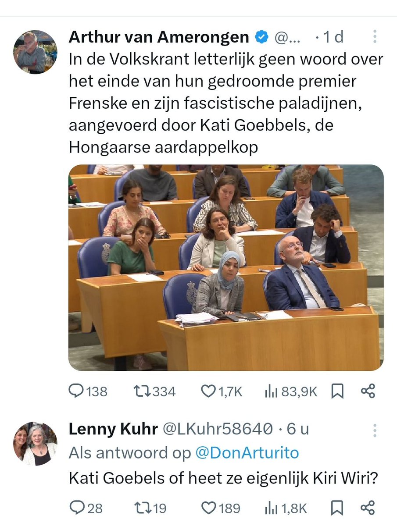Bookmark Arthur van Amerongen's tweet
397x526 pixels.
pos(337,391)
